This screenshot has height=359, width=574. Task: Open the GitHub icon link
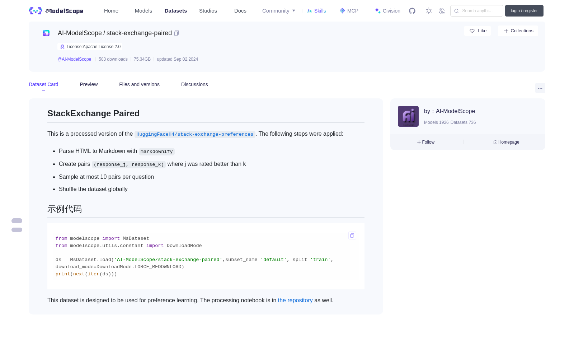pyautogui.click(x=412, y=11)
